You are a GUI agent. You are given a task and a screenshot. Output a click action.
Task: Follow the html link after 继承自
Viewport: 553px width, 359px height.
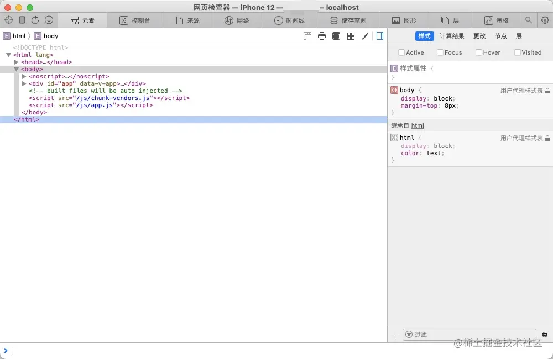click(x=418, y=125)
